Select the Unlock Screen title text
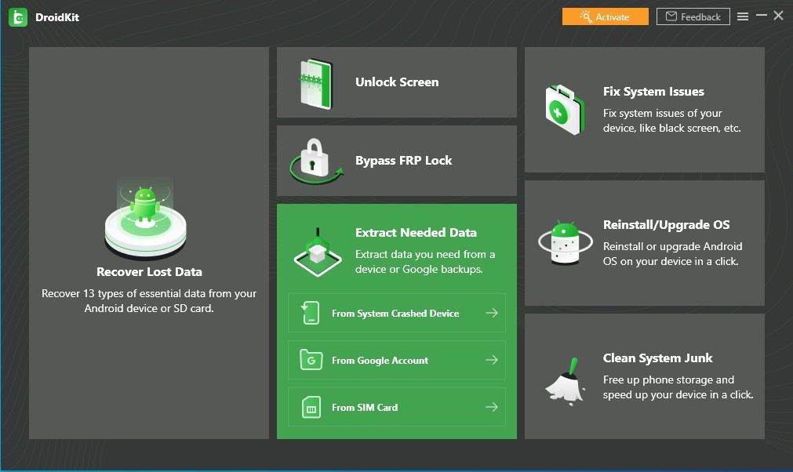Screen dimensions: 793x472 tap(397, 82)
